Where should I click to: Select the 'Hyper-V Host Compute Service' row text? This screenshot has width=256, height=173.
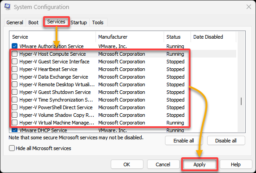pyautogui.click(x=52, y=54)
